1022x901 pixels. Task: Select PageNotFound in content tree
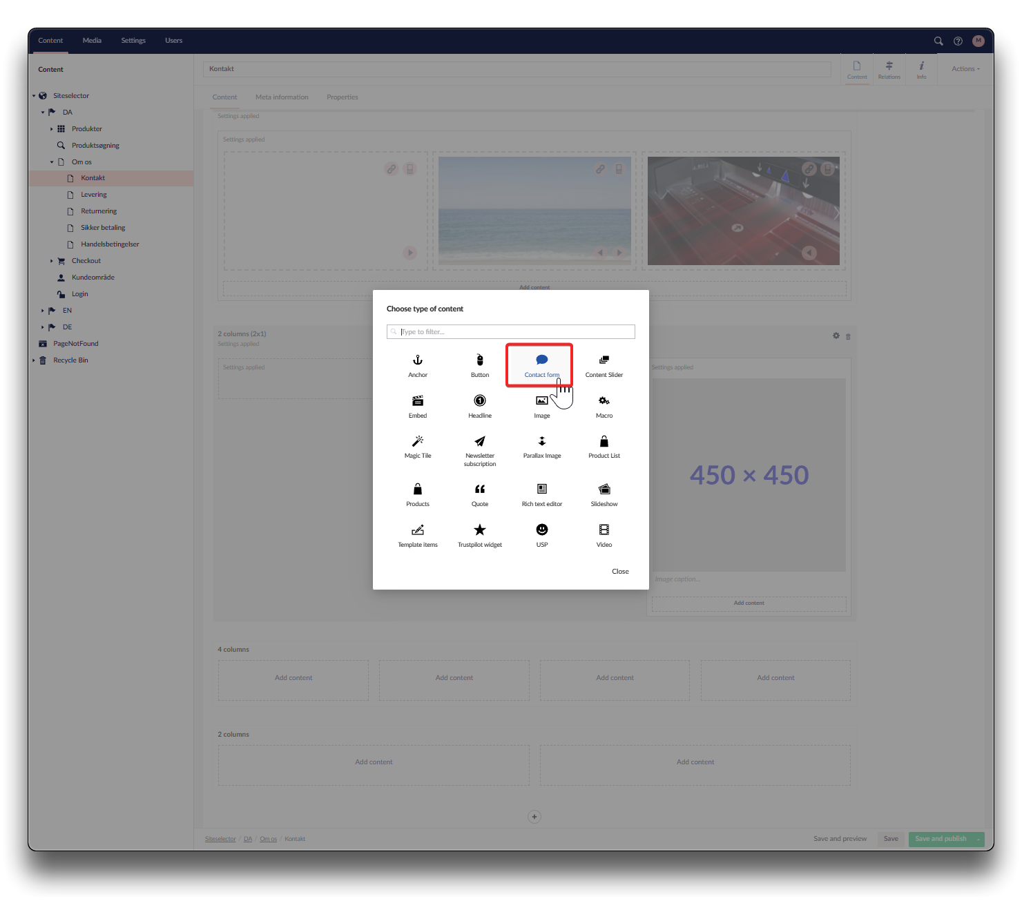76,344
